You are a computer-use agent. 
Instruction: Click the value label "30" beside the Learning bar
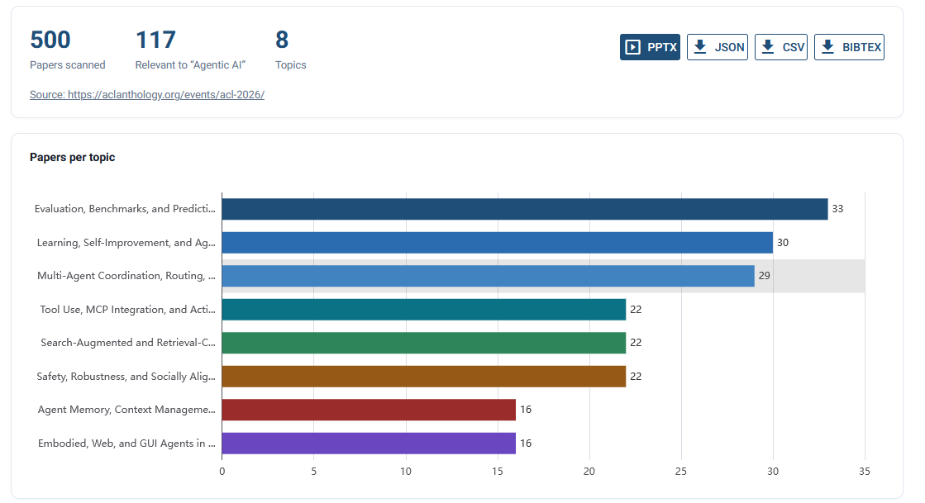[783, 242]
